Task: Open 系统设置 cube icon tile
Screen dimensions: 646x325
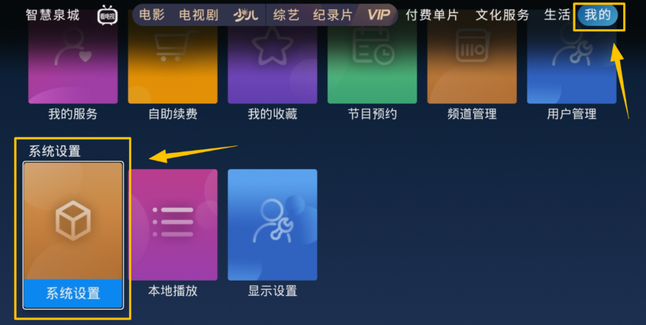Action: click(73, 235)
